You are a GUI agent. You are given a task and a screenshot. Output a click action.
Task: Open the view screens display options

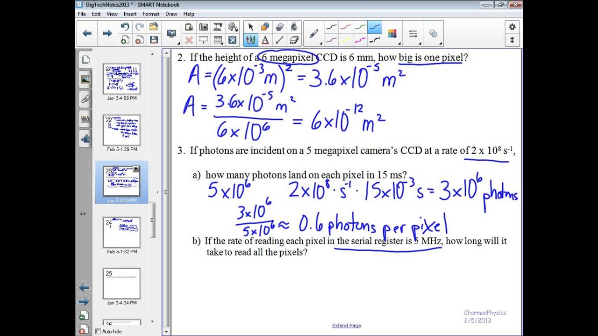click(171, 33)
